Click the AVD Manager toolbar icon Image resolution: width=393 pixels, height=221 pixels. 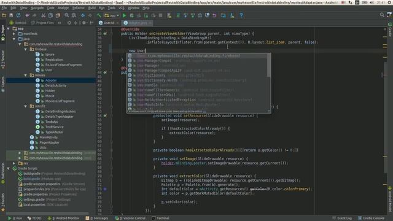click(x=169, y=15)
